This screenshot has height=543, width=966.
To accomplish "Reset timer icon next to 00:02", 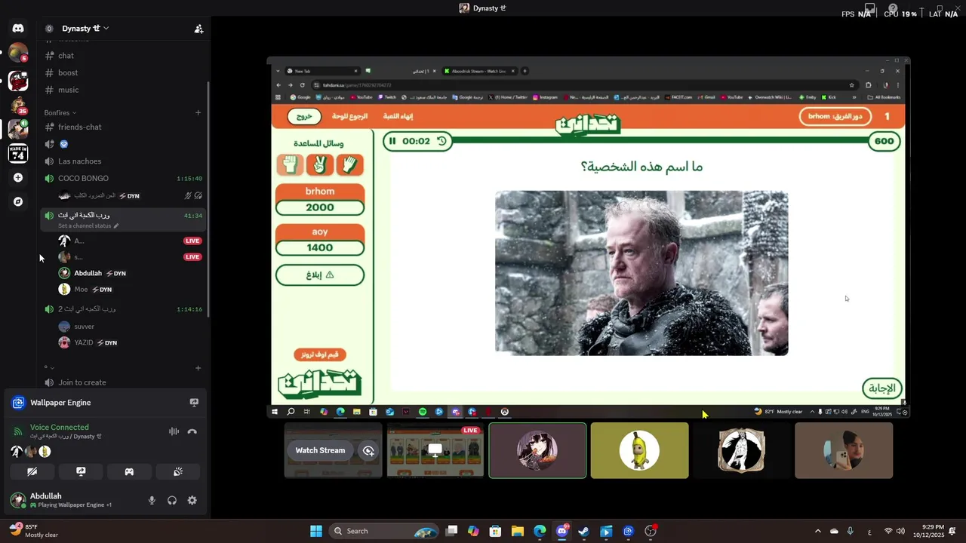I will 442,141.
